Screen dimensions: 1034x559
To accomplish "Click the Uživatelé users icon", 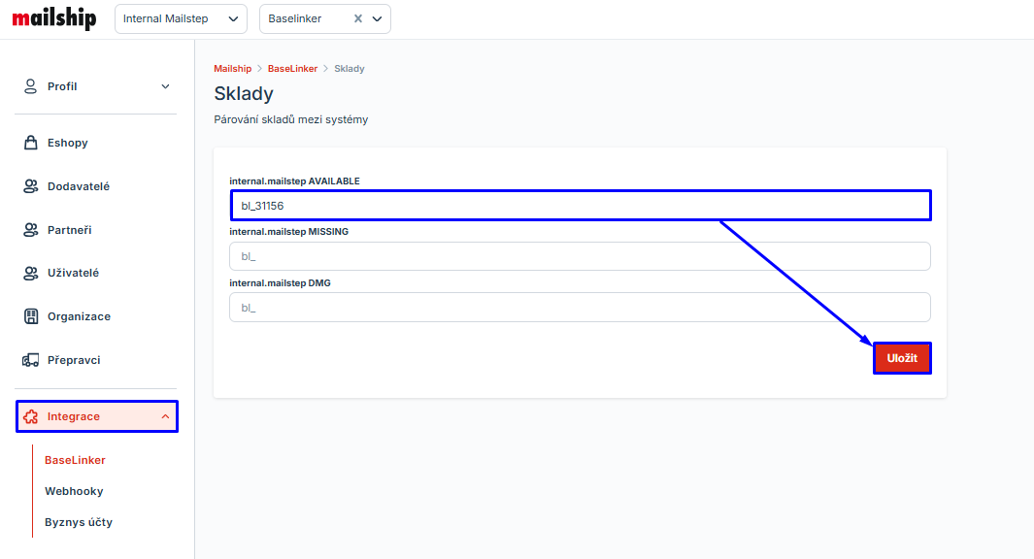I will click(30, 273).
